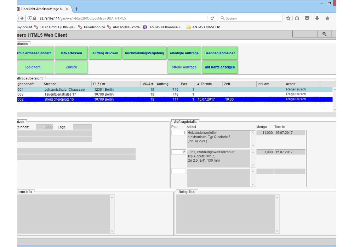
Task: Click the Auftrag drucken button
Action: [105, 53]
